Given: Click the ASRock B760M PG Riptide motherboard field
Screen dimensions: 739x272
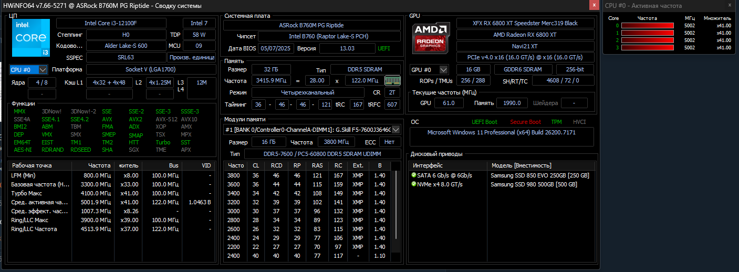Looking at the screenshot, I should click(313, 25).
